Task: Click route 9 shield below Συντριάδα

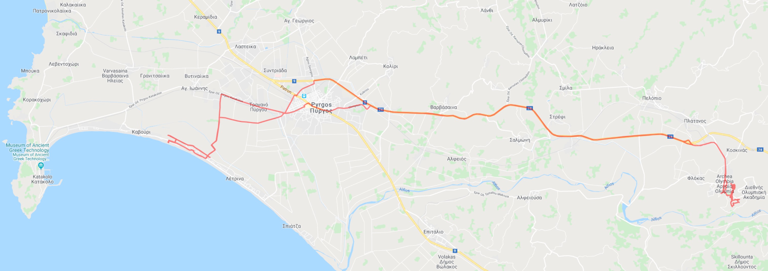Action: [x=294, y=81]
